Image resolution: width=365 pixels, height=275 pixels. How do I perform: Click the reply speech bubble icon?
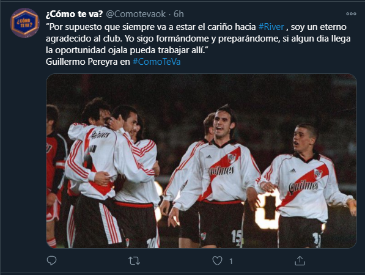pos(51,261)
